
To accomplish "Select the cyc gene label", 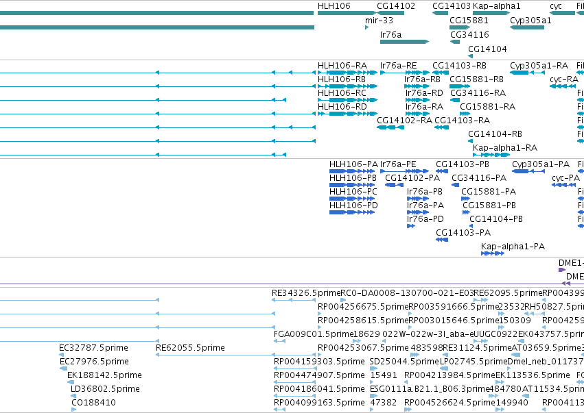I will (556, 6).
